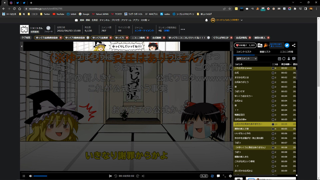Adjust the blue volume slider
Image resolution: width=320 pixels, height=180 pixels.
tap(40, 176)
